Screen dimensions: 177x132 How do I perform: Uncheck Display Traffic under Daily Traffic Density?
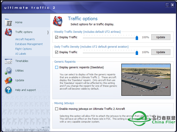tap(57, 52)
